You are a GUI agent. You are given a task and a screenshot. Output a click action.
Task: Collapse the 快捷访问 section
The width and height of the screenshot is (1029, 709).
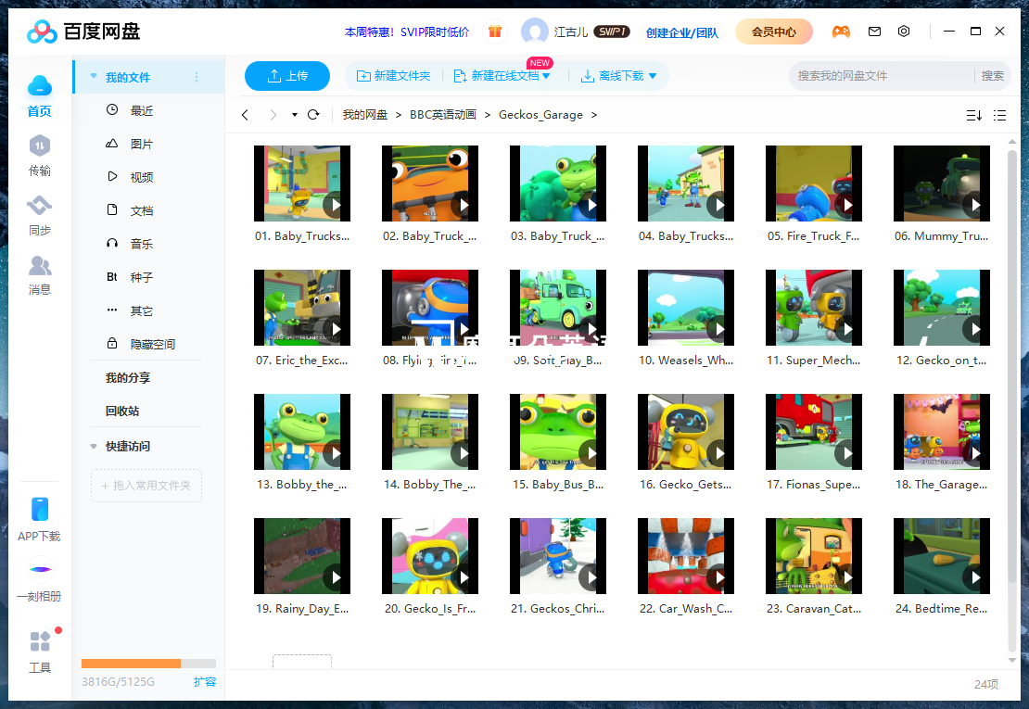[94, 447]
